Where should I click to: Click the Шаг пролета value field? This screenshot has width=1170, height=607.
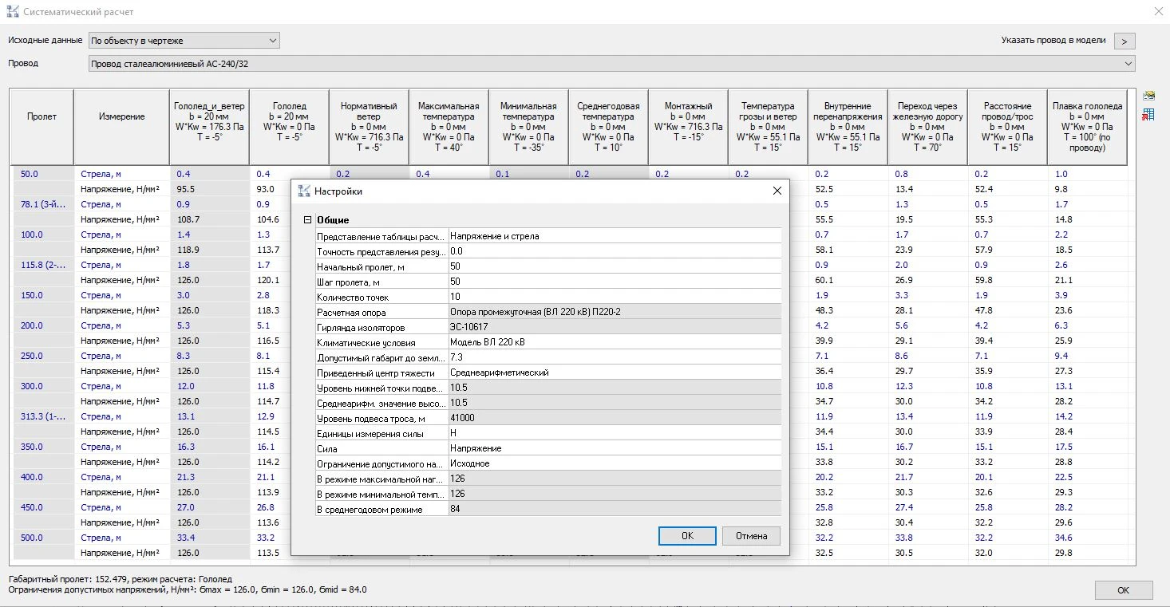tap(615, 282)
